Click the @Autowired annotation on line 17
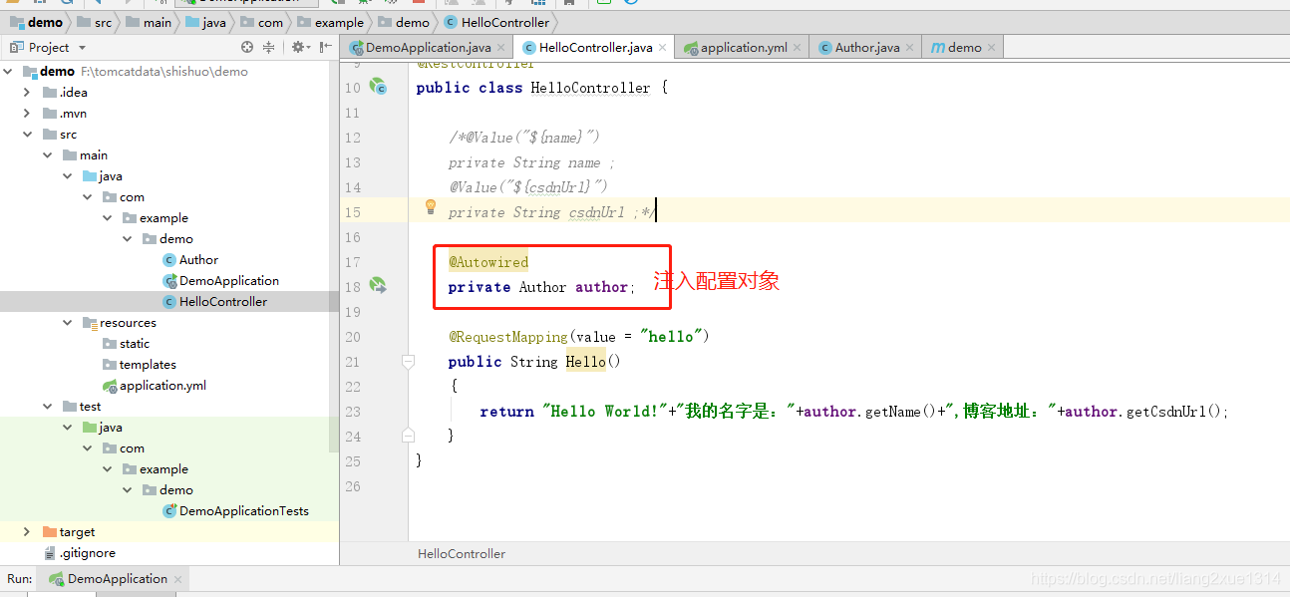The width and height of the screenshot is (1290, 597). (x=488, y=262)
